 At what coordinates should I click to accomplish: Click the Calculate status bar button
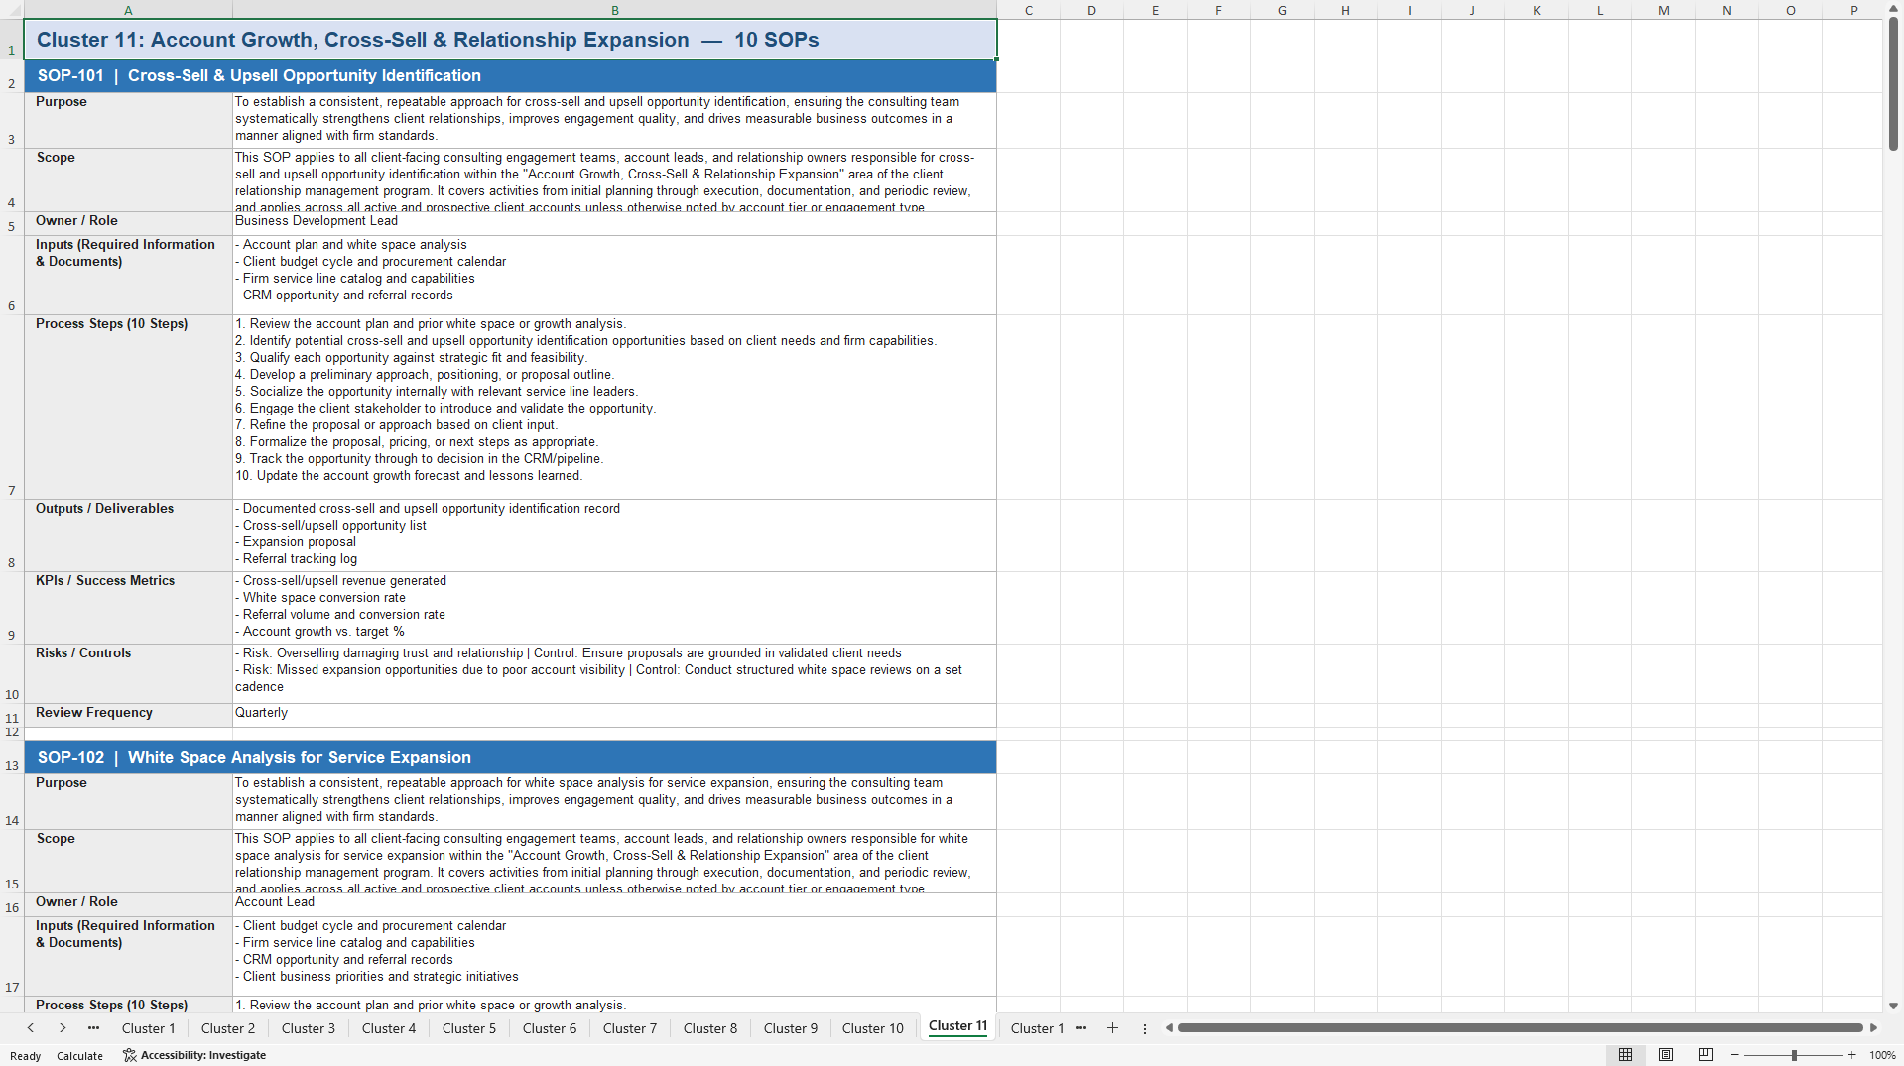79,1055
